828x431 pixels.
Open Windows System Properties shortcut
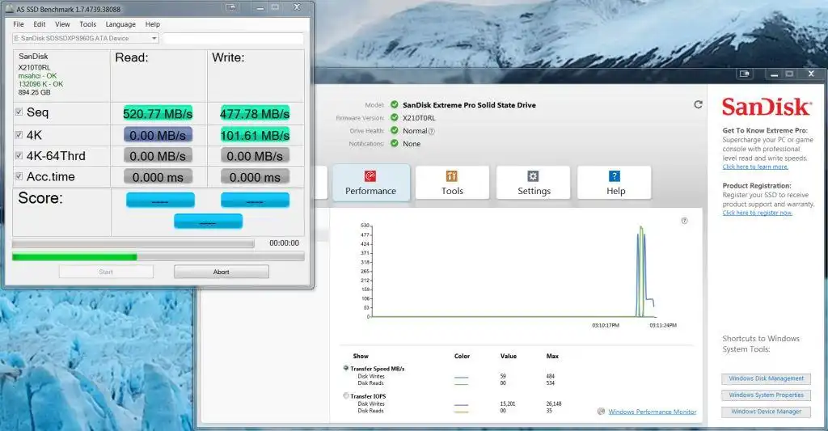(x=767, y=395)
